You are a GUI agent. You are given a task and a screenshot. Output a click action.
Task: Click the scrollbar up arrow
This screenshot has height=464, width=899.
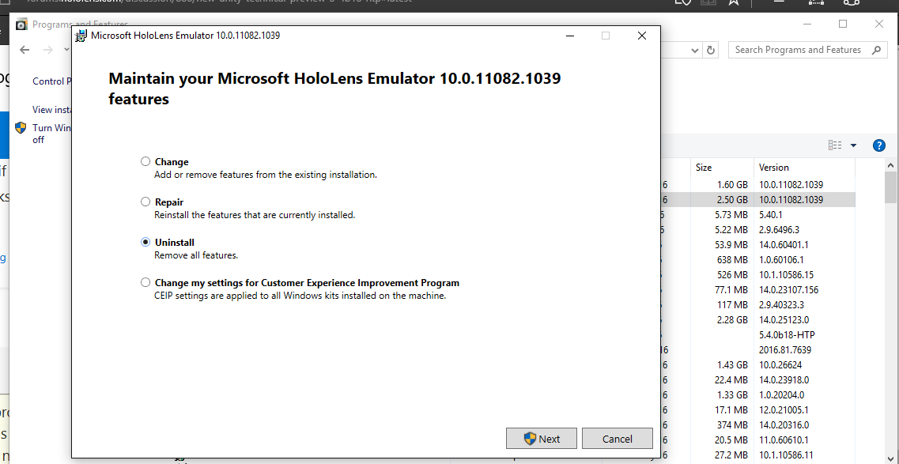tap(890, 165)
